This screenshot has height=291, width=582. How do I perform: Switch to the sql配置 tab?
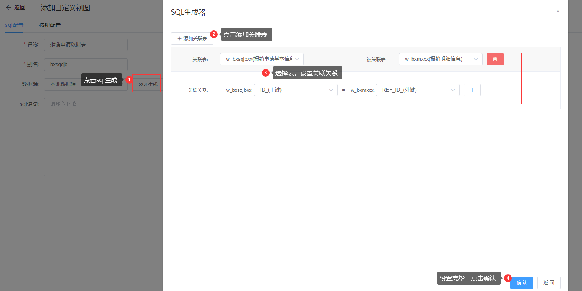point(14,25)
